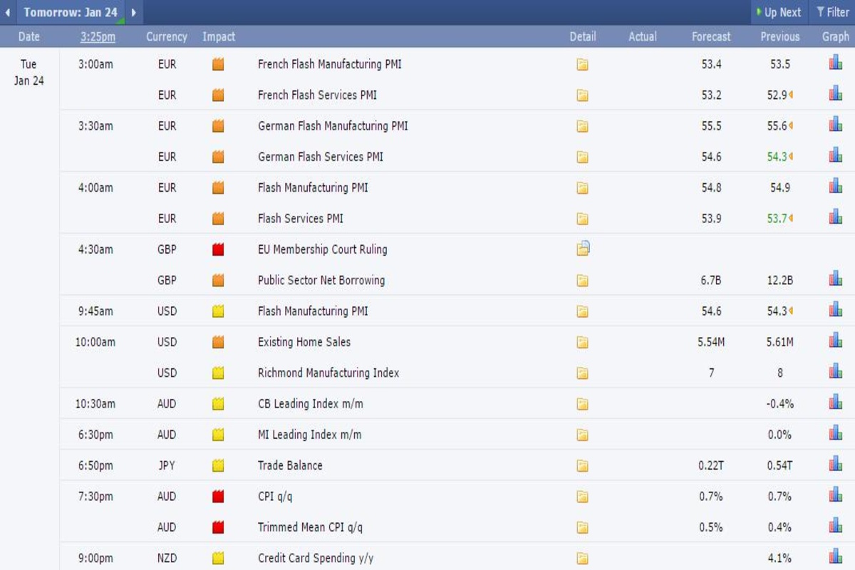This screenshot has width=855, height=570.
Task: Click revised previous value 54.3 for German Services
Action: click(x=777, y=157)
